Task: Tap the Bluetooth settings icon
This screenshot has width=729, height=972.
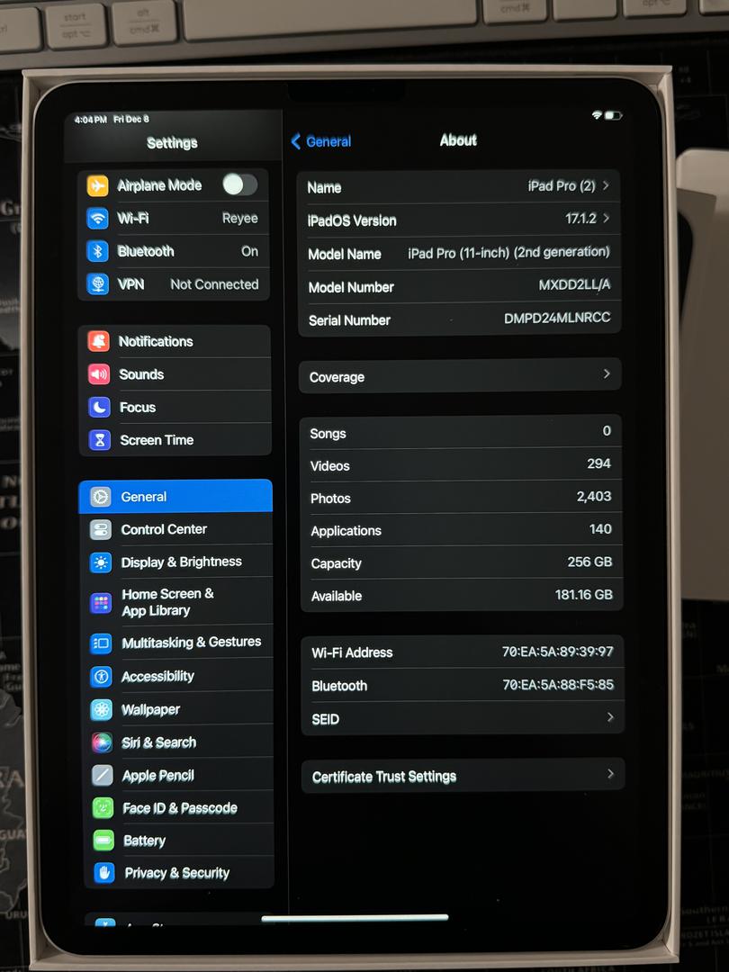Action: pos(97,251)
